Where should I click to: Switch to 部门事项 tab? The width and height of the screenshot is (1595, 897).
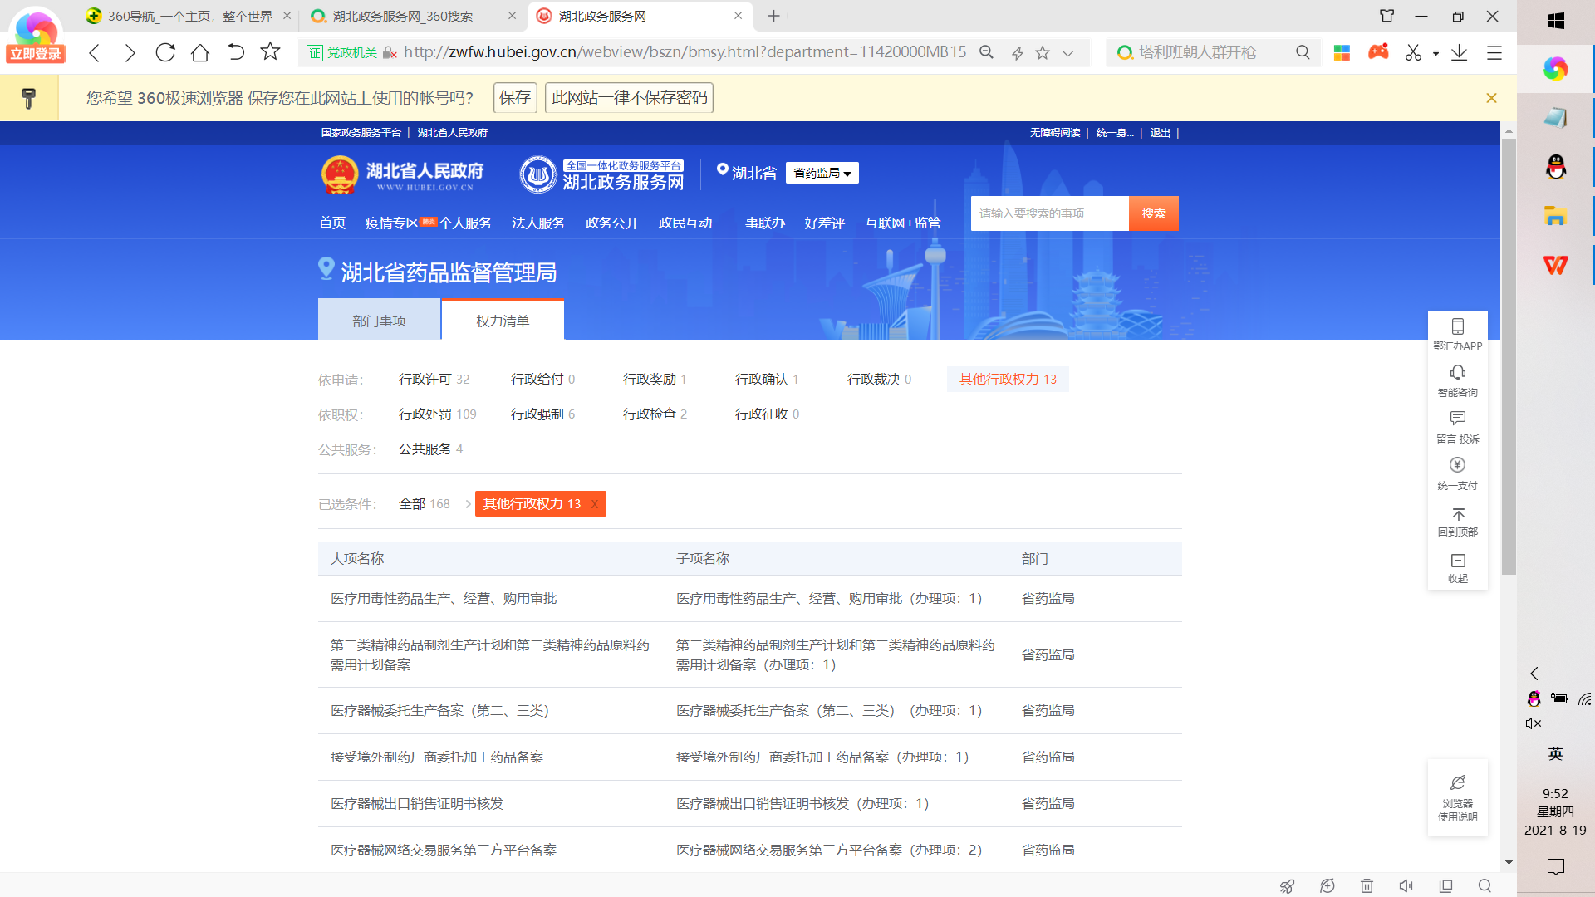point(379,321)
